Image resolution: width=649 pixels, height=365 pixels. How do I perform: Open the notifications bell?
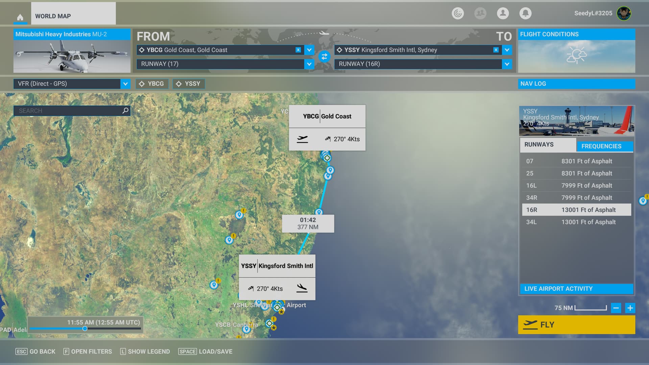click(525, 13)
